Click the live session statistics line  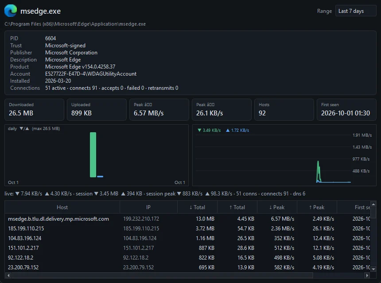click(155, 194)
